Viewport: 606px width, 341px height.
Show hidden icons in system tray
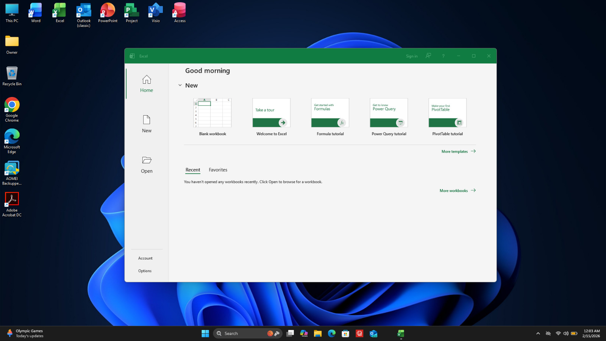click(x=538, y=333)
